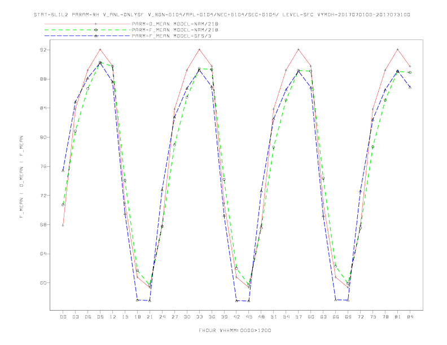Click red line peak at hour 09
This screenshot has width=447, height=345.
[x=100, y=50]
